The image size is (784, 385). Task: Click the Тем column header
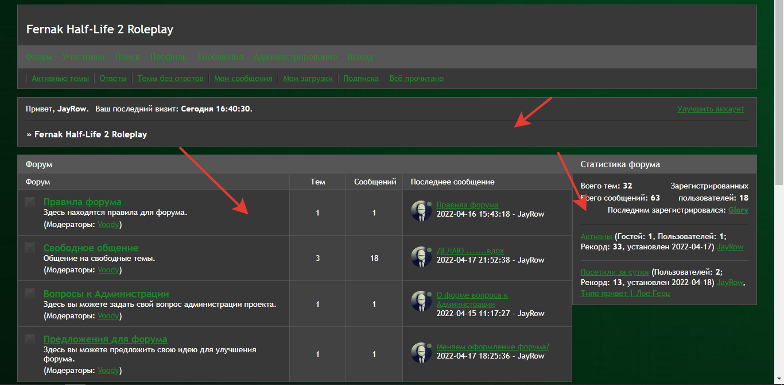318,182
